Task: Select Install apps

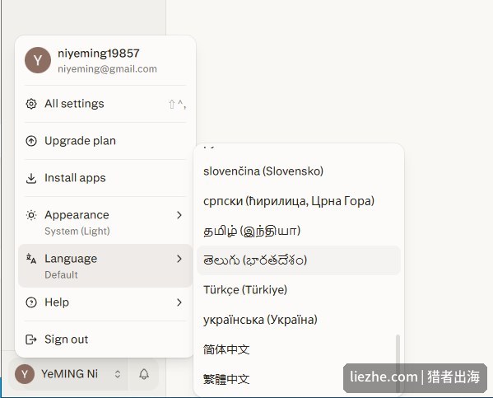Action: [x=105, y=178]
